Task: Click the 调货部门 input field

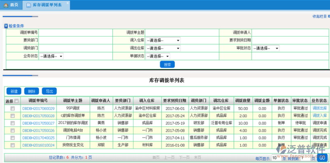Action: tap(75, 48)
